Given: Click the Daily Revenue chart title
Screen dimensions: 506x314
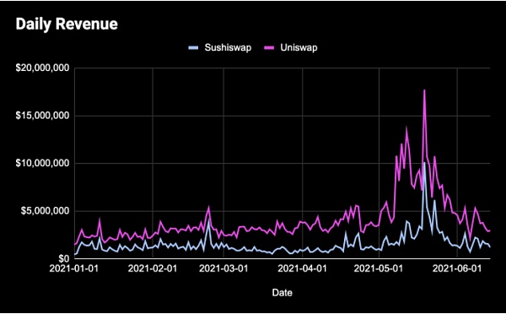Looking at the screenshot, I should pyautogui.click(x=67, y=24).
